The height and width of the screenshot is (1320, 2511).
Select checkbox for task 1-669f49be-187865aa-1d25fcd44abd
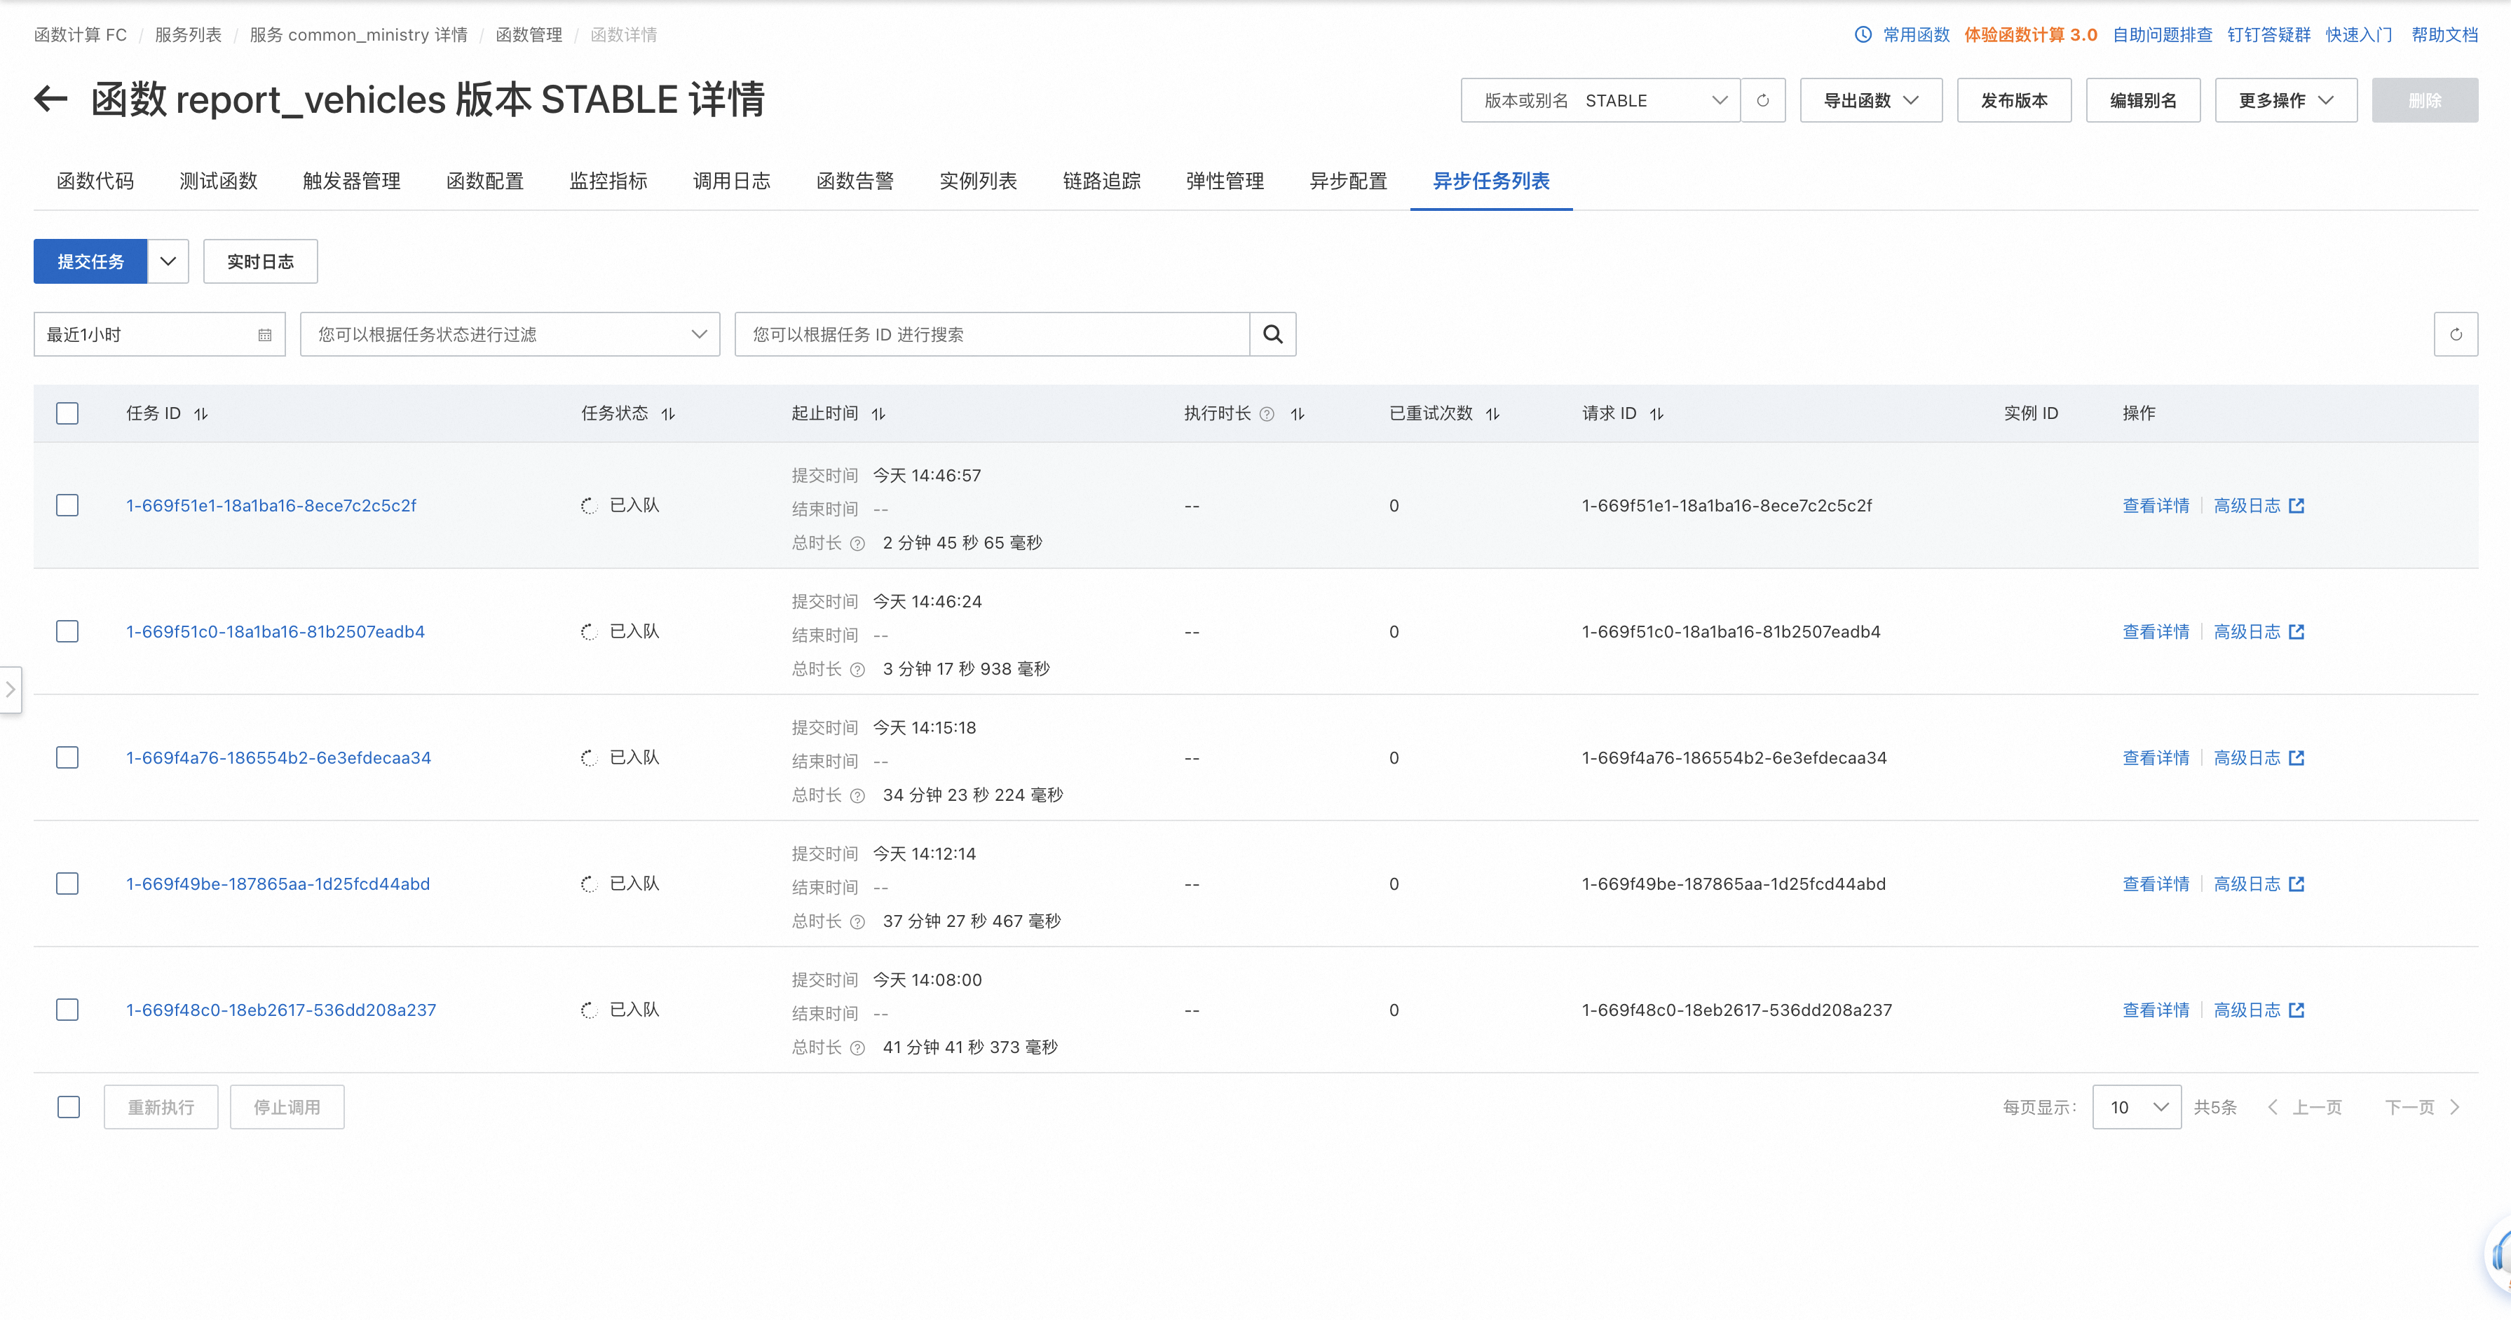tap(67, 884)
